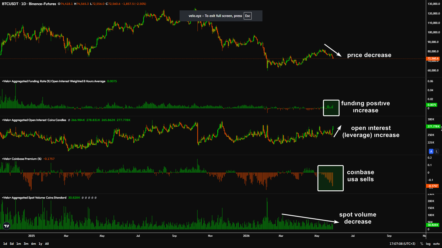
Task: Choose the 1y time range
Action: tap(41, 244)
